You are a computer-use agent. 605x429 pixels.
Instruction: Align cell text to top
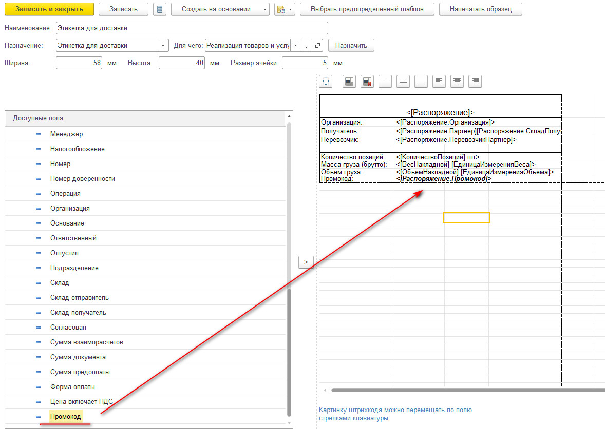click(x=385, y=81)
